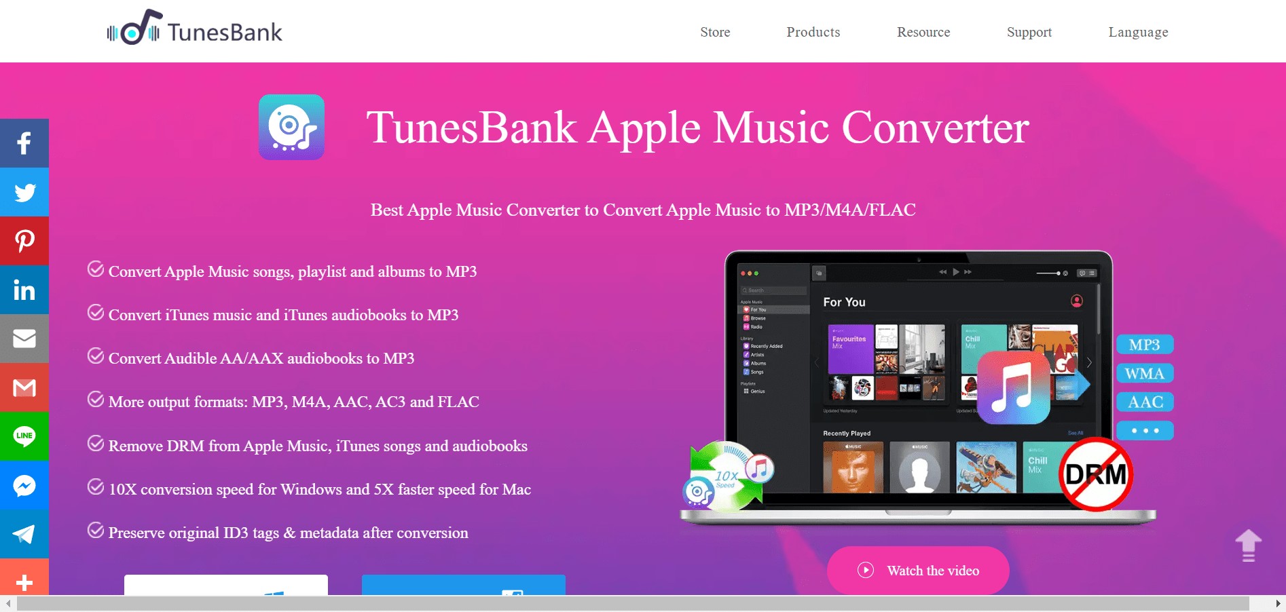Click the AAC format badge
The image size is (1286, 612).
pos(1145,402)
